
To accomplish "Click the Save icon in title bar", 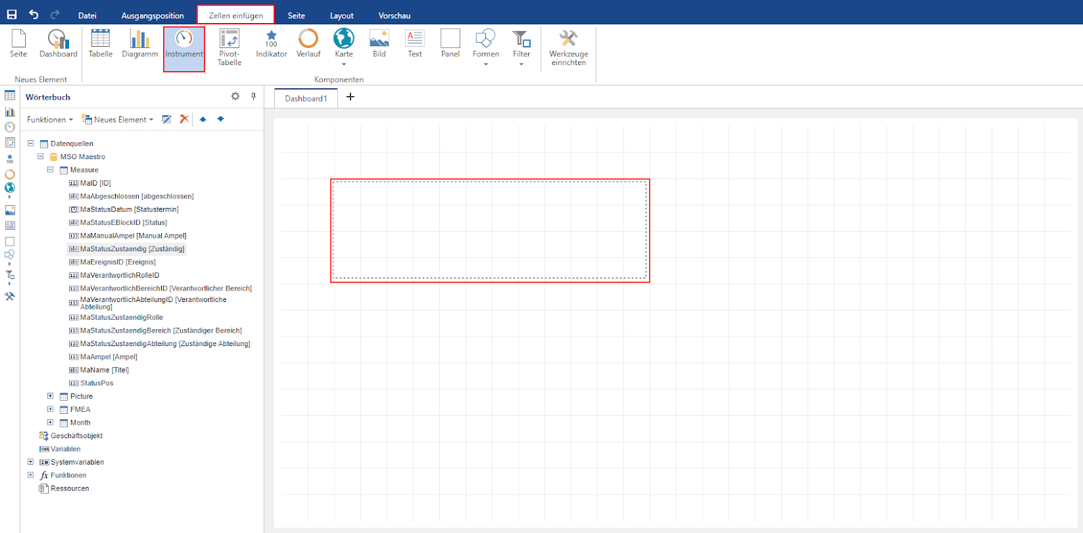I will coord(12,14).
